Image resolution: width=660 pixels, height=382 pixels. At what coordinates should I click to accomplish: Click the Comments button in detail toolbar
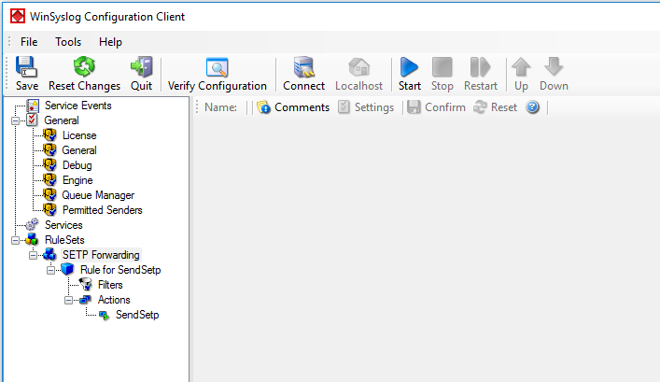click(x=293, y=107)
